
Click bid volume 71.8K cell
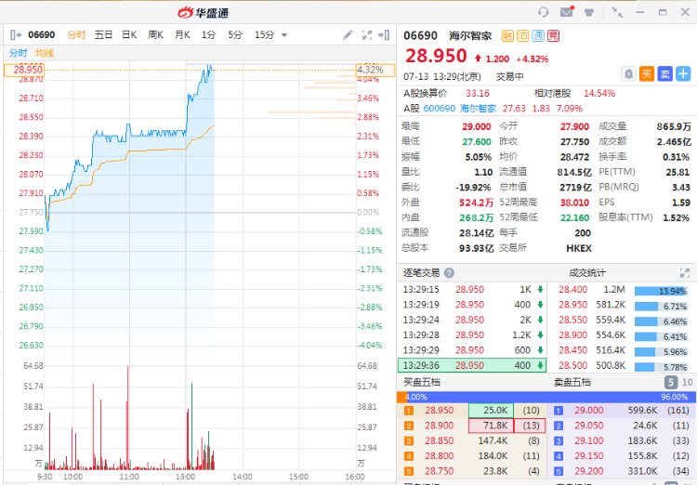492,426
